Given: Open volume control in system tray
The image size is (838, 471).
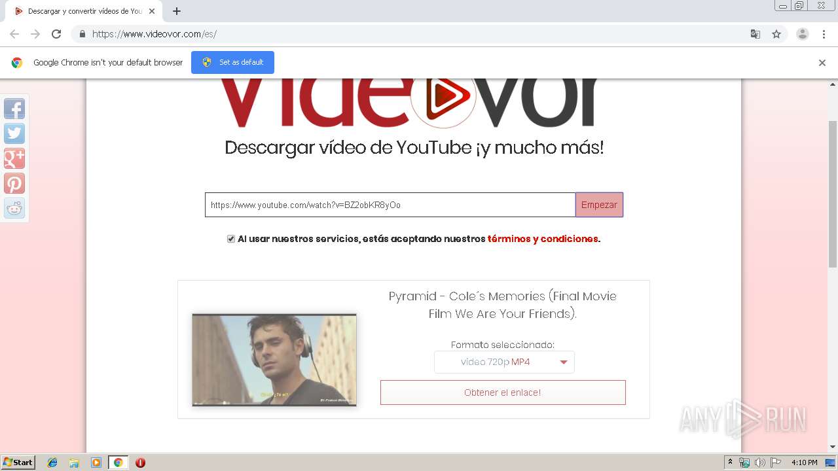Looking at the screenshot, I should click(x=760, y=462).
